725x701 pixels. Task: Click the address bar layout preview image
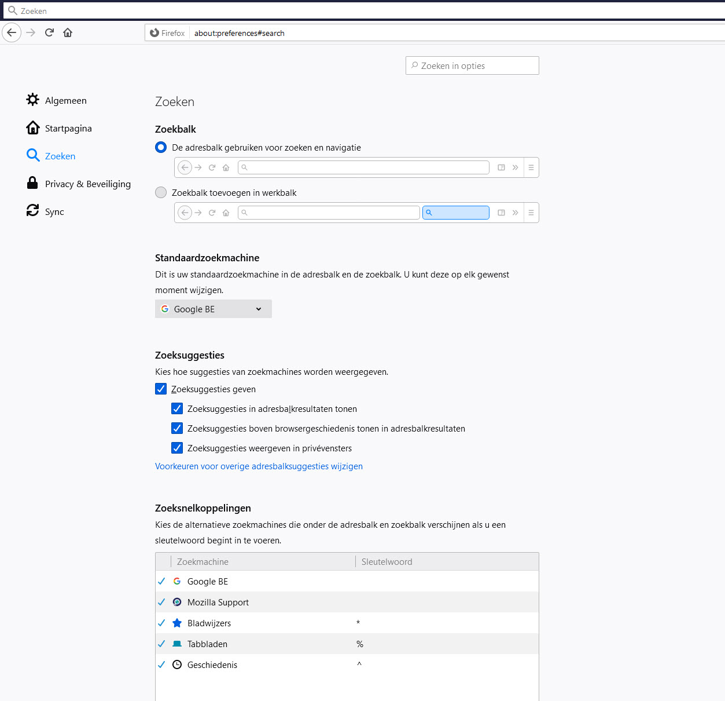[x=356, y=167]
